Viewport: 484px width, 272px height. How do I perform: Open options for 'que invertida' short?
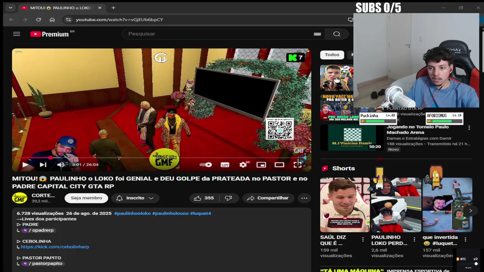coord(465,239)
